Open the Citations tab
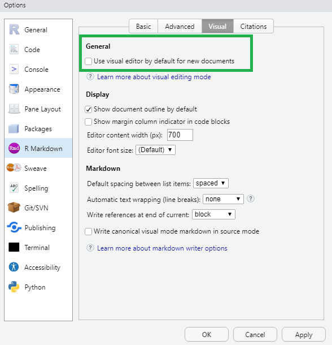 [254, 27]
